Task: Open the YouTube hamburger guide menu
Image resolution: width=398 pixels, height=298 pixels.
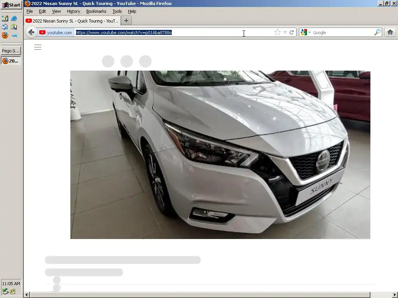Action: point(38,47)
